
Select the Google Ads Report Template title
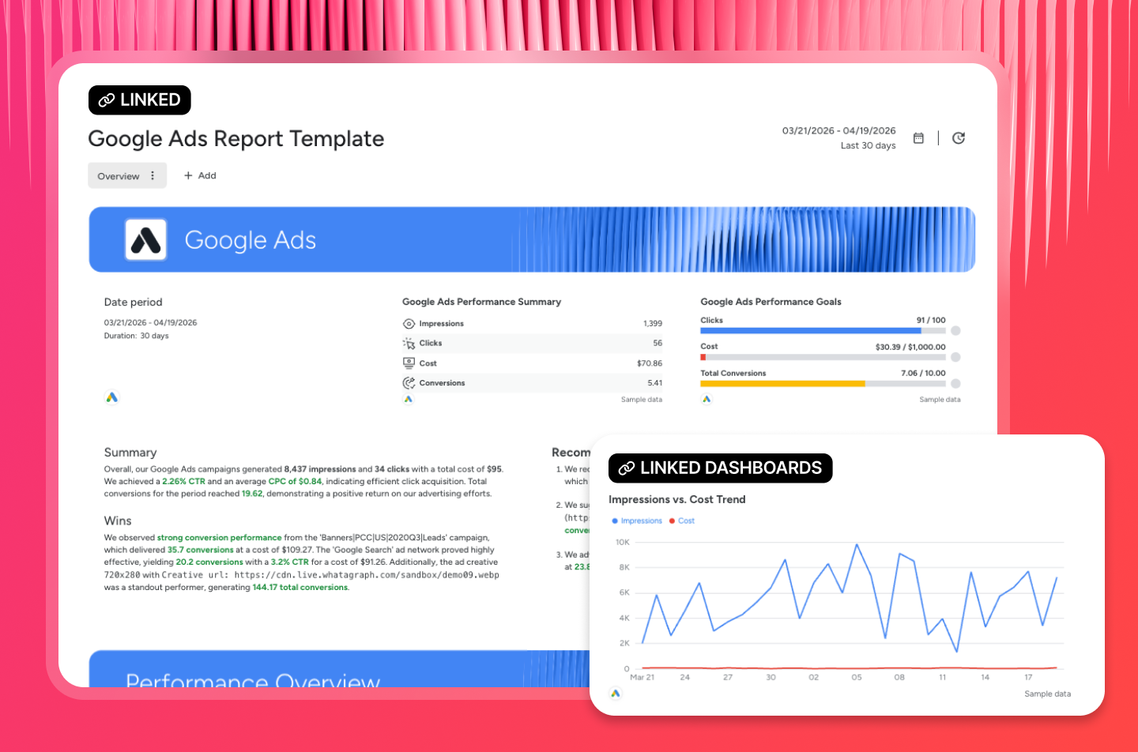236,139
